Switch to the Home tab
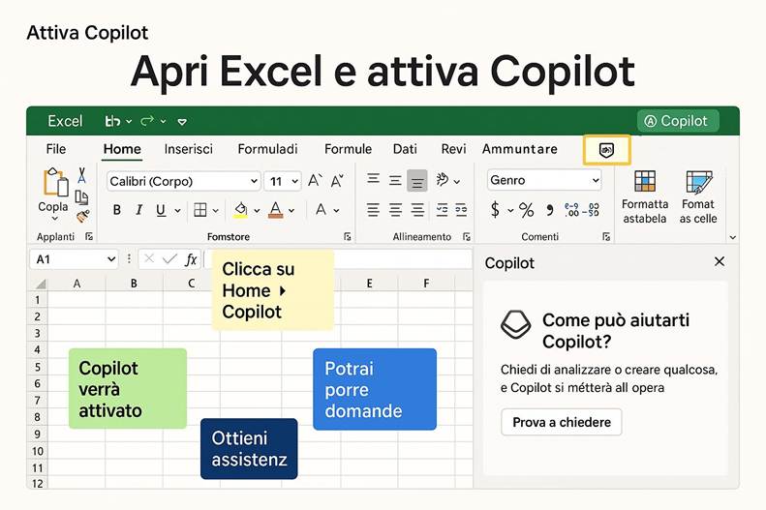The height and width of the screenshot is (510, 766). pyautogui.click(x=122, y=149)
